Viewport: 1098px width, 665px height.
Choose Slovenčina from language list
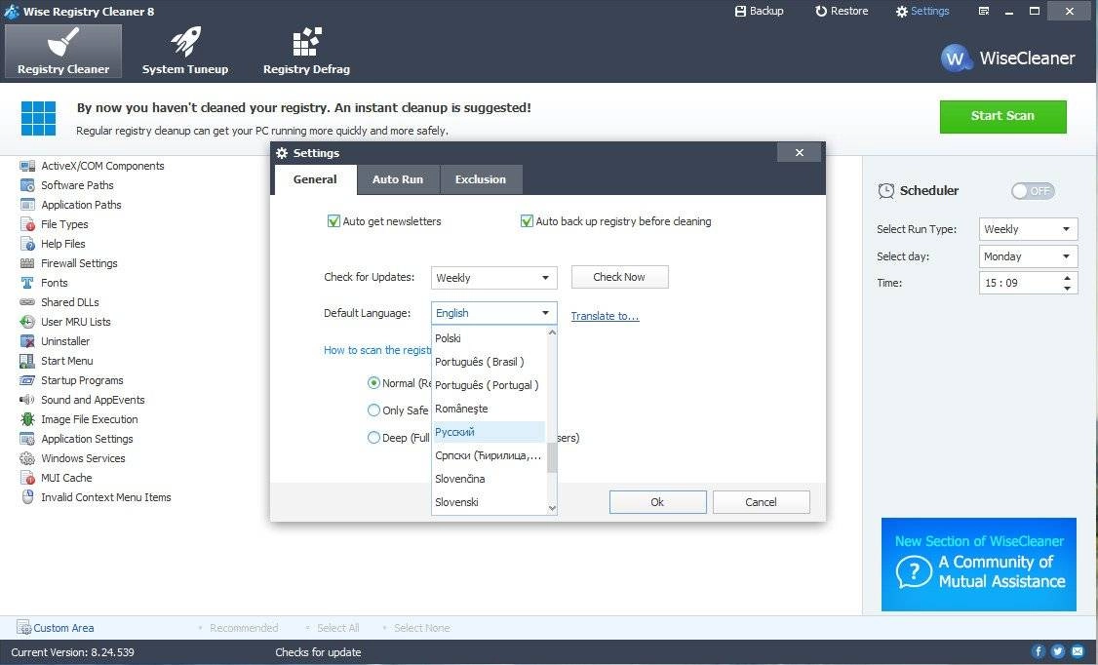pos(489,479)
